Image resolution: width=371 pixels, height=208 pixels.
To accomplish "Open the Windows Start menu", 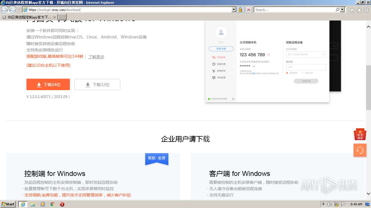I will [x=8, y=204].
